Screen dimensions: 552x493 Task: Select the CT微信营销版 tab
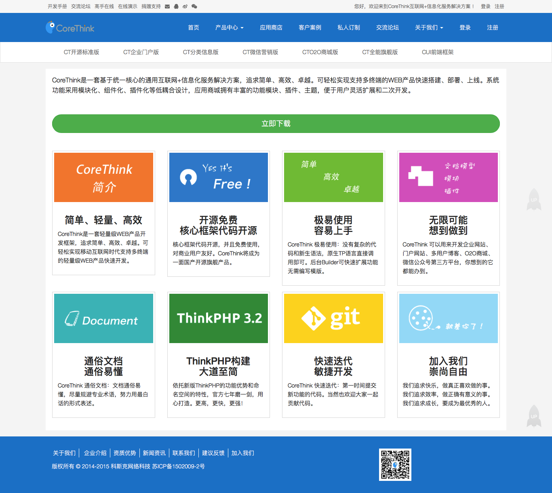click(x=260, y=52)
